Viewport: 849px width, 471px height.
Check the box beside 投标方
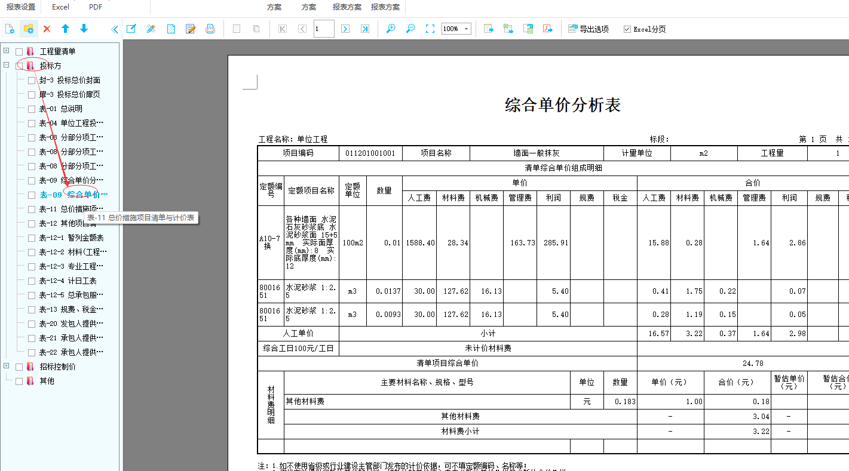(19, 66)
